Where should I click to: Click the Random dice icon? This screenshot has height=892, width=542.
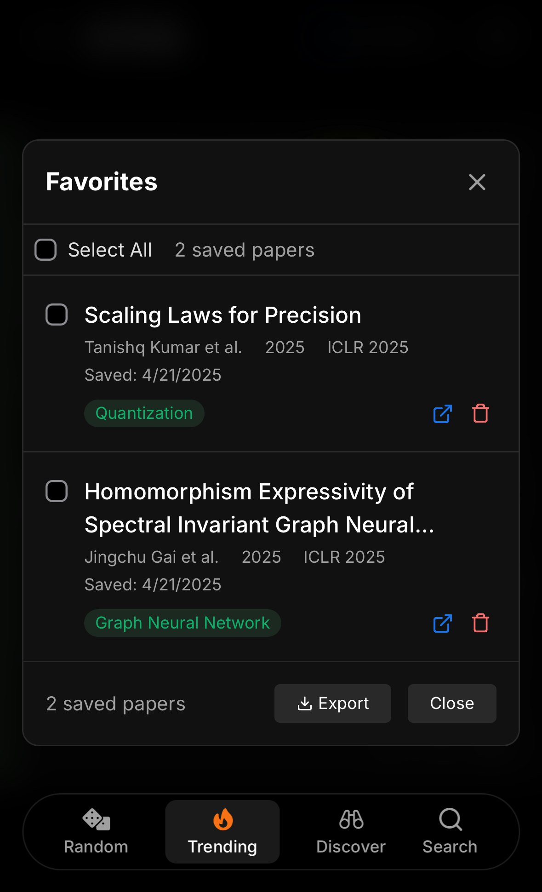click(x=96, y=819)
